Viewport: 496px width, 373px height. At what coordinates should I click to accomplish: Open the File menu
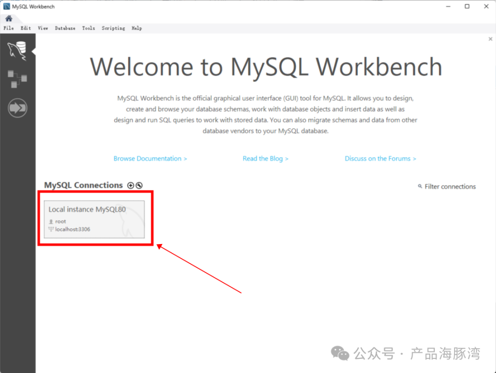(x=9, y=28)
